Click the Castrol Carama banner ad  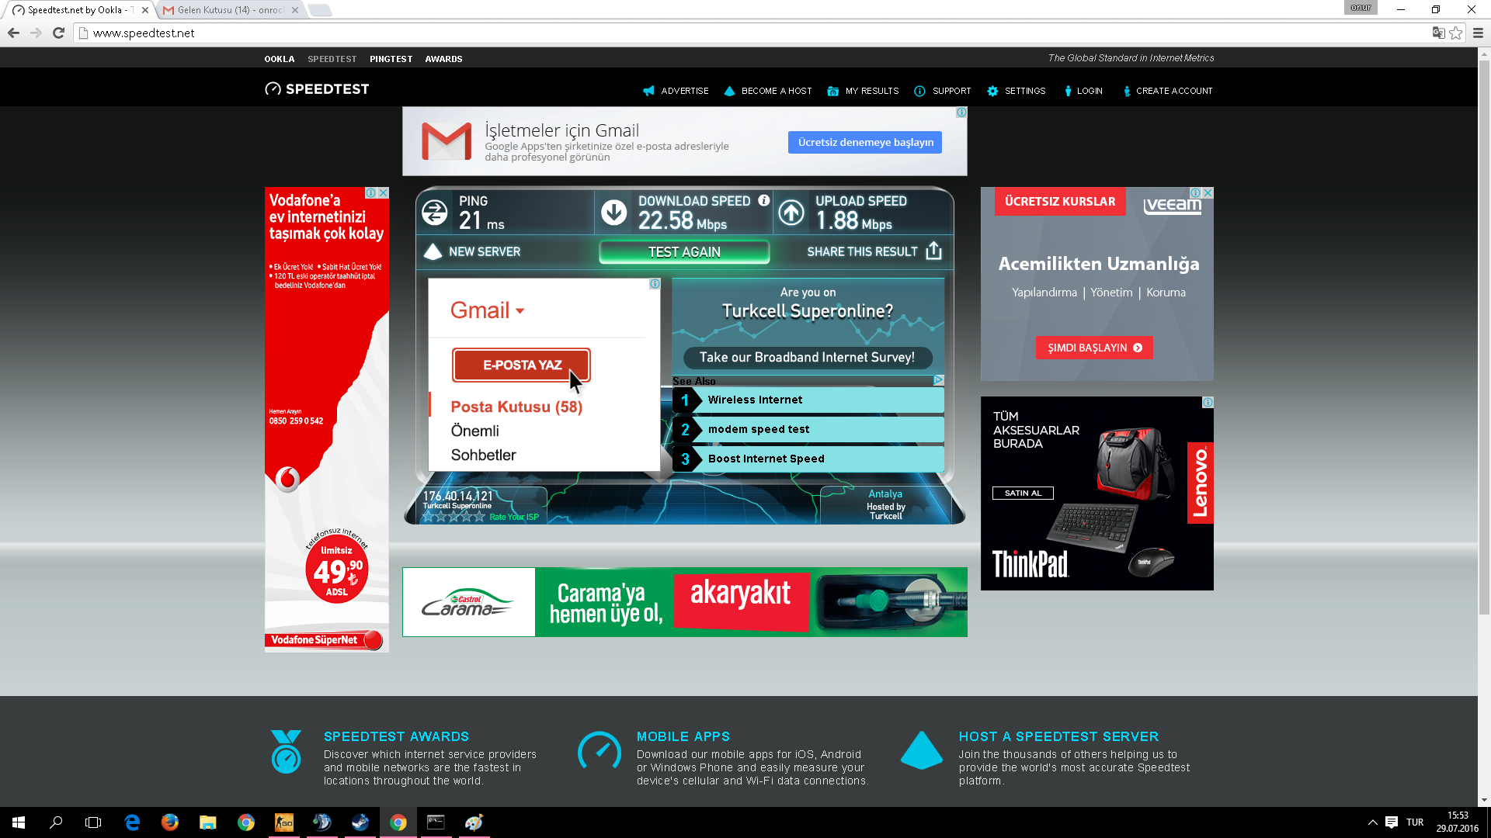click(x=685, y=602)
